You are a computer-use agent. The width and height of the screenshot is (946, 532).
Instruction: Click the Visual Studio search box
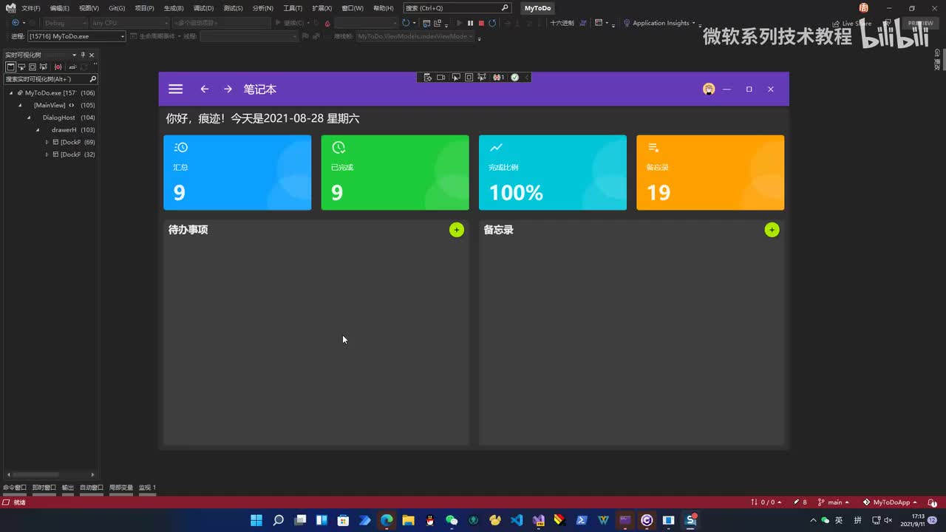point(457,8)
